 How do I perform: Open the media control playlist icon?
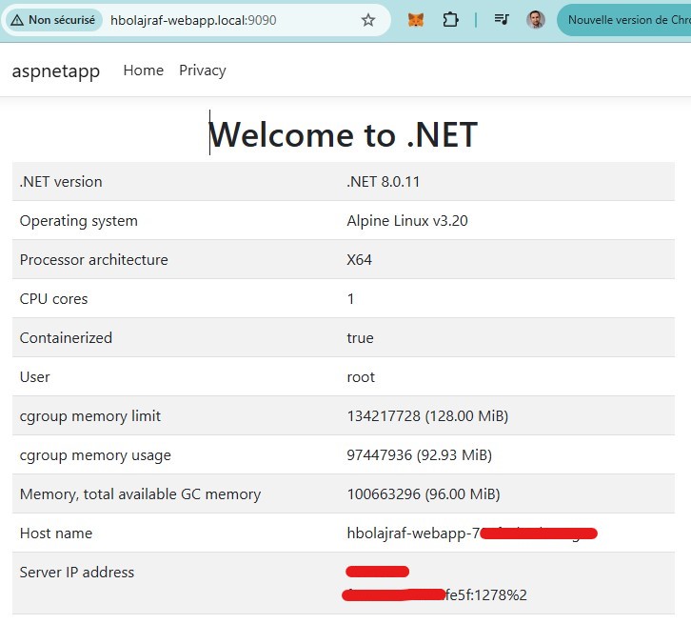tap(502, 20)
